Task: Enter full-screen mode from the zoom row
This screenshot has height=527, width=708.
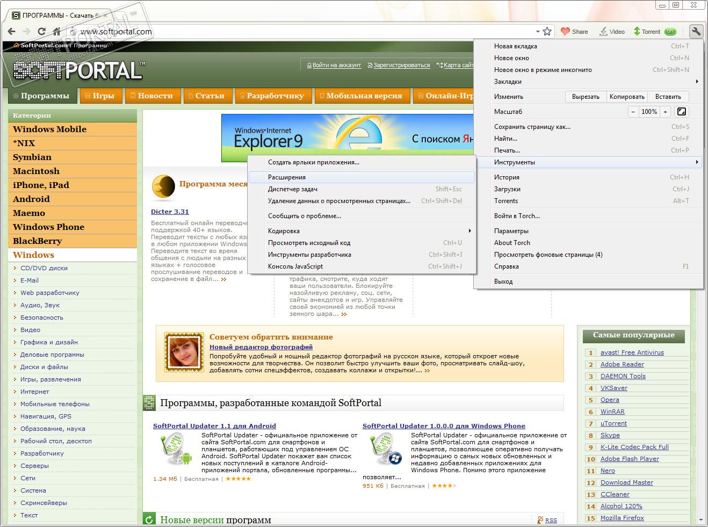Action: pos(682,112)
